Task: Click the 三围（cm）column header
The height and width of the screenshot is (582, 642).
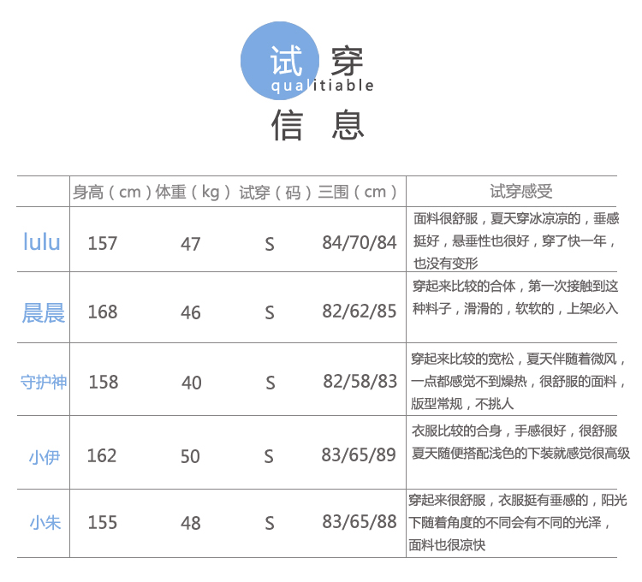Action: click(358, 192)
